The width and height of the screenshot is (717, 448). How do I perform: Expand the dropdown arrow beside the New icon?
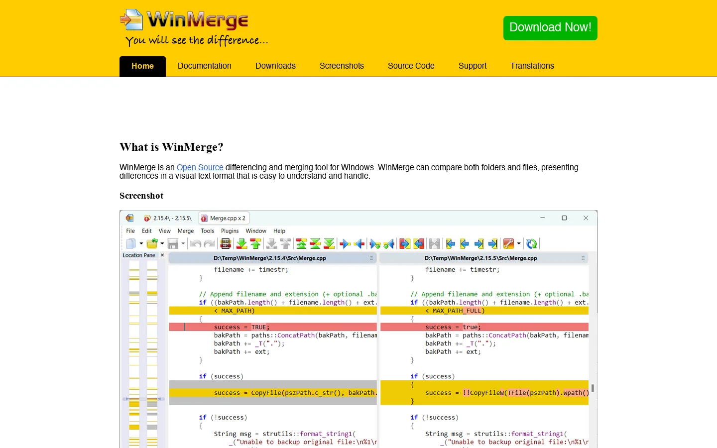[x=141, y=243]
